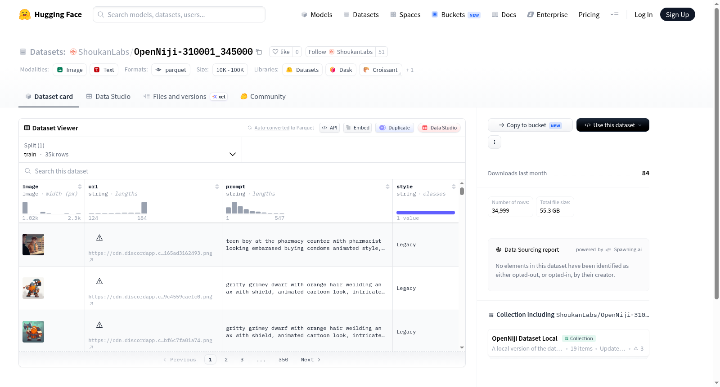Expand the train split dropdown
This screenshot has height=387, width=720.
point(130,150)
